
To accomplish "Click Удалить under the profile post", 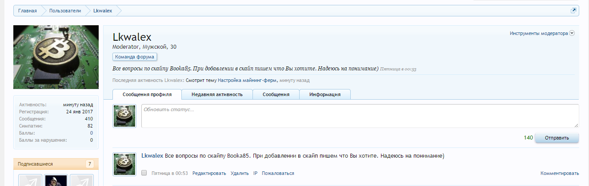I will click(x=240, y=173).
